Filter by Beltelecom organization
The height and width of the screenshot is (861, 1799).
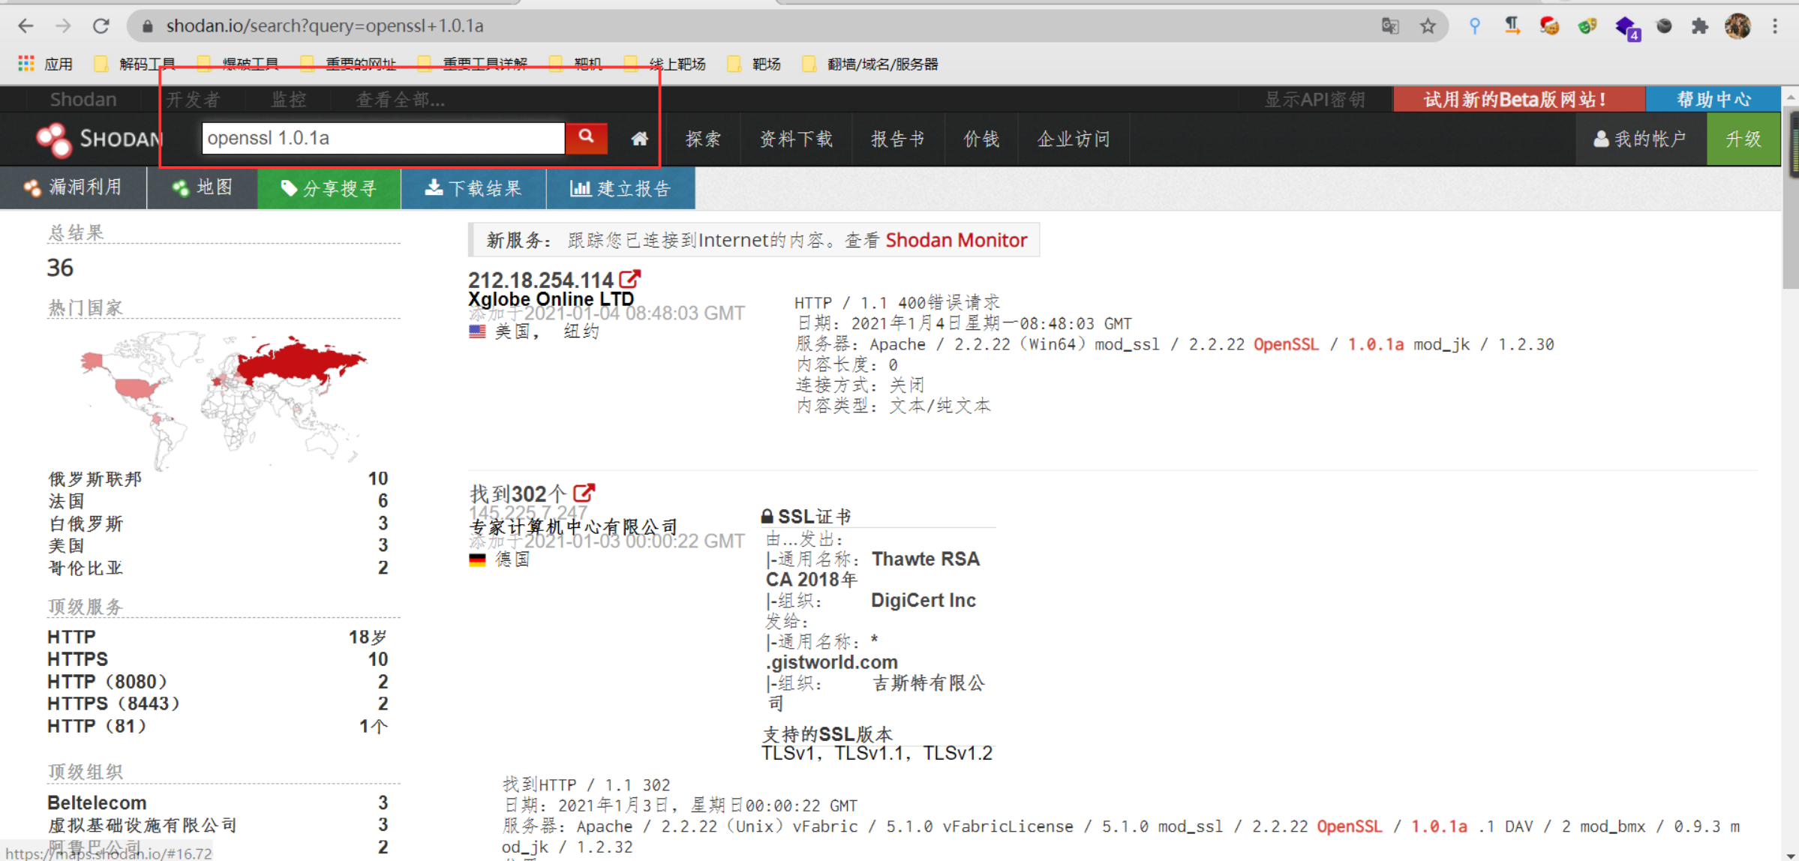point(97,802)
